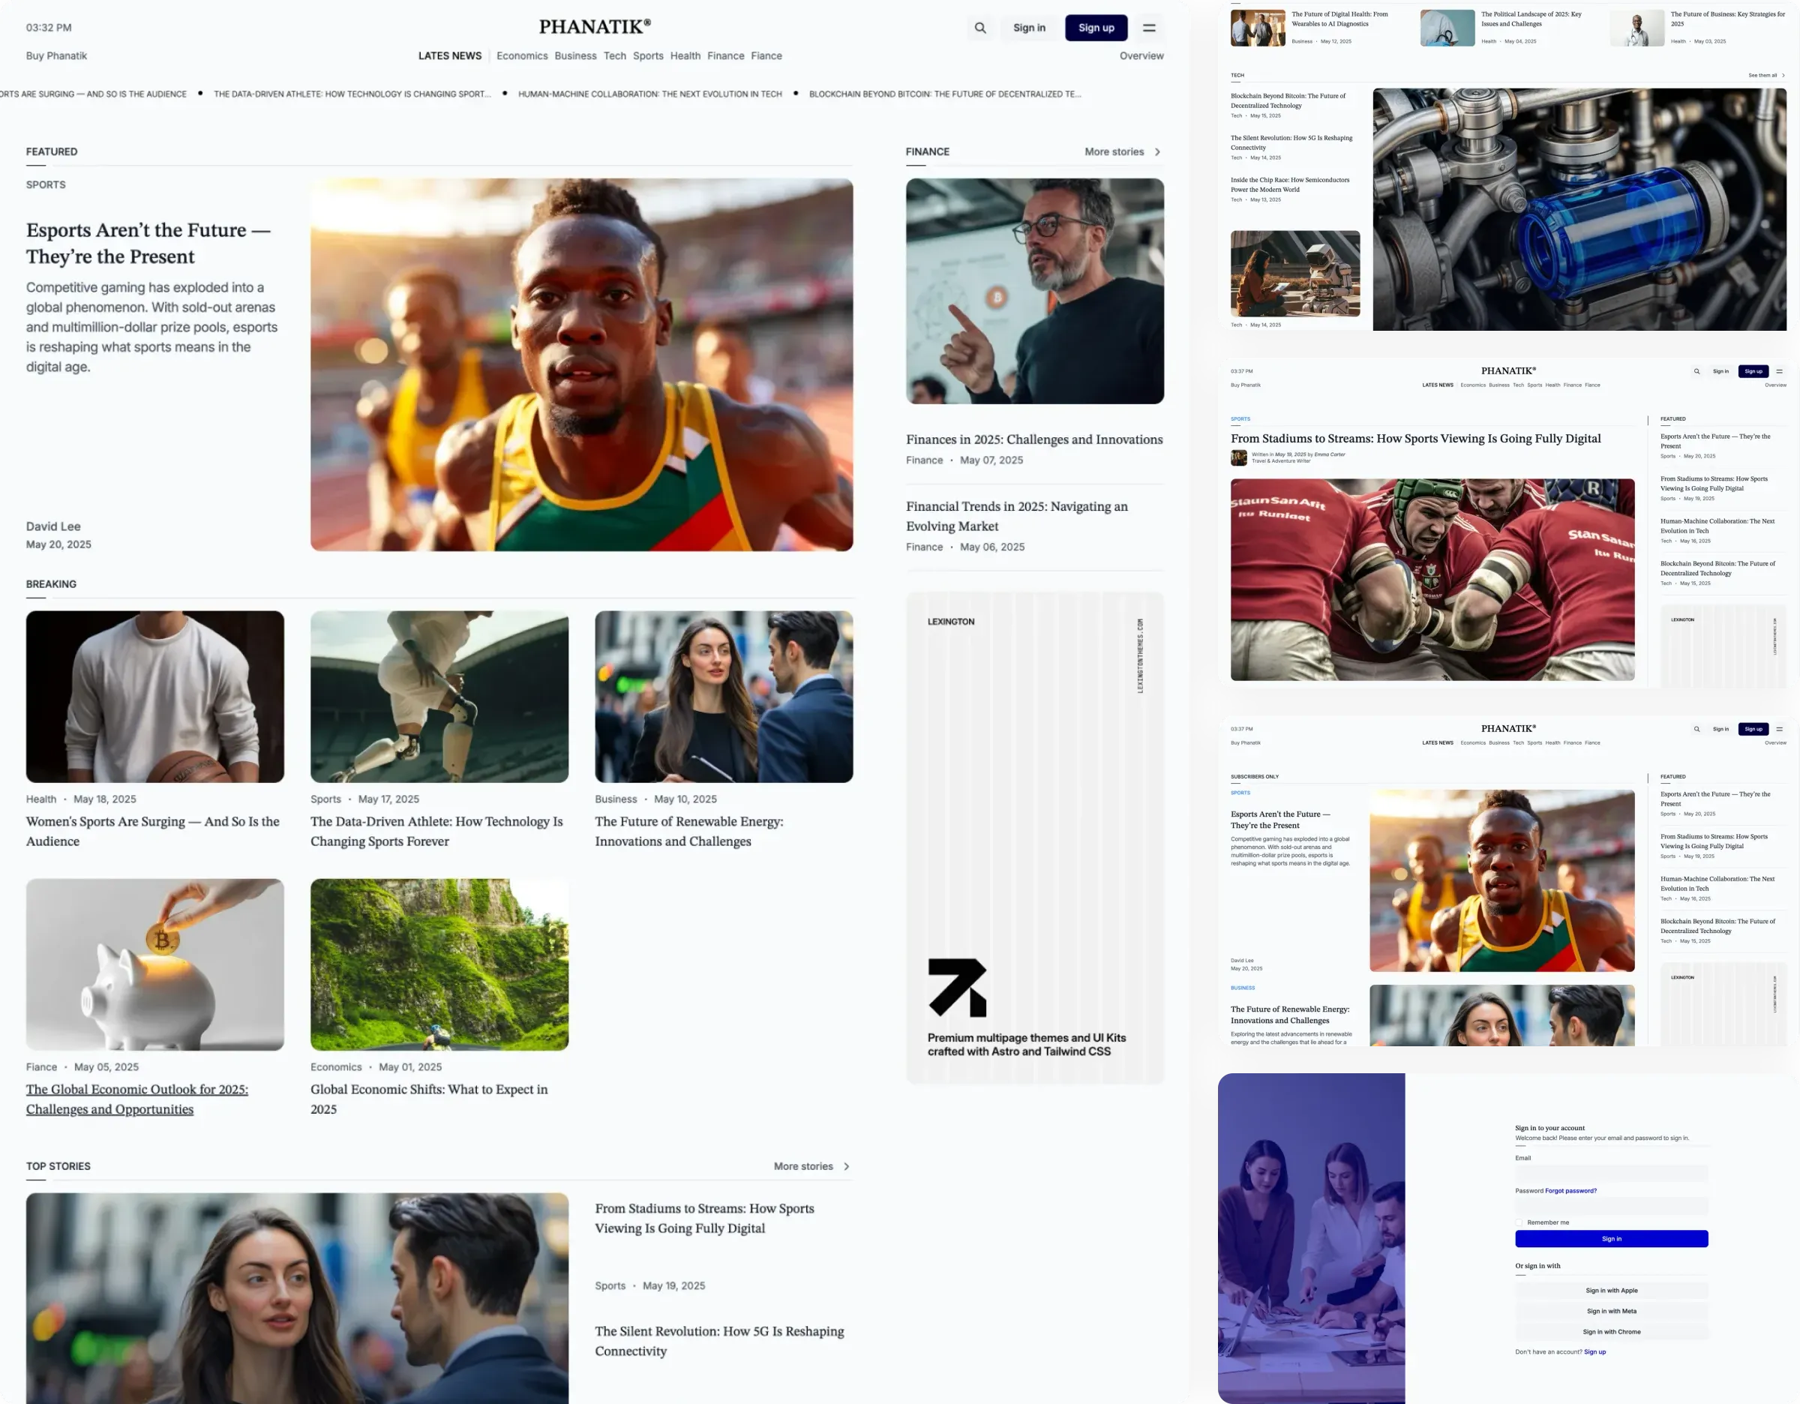Open the prosthetic leg athlete image

(439, 696)
